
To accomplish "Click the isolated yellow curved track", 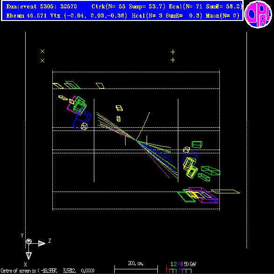I will 143,126.
